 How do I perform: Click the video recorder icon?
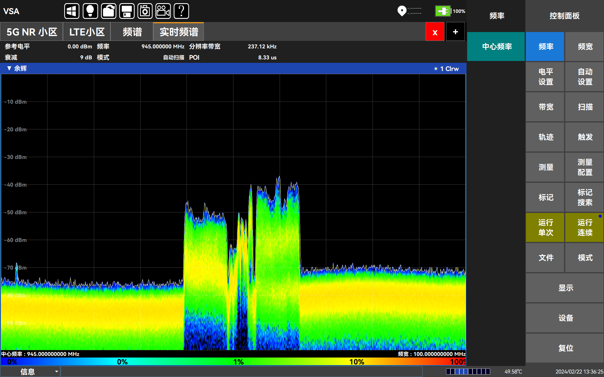(163, 11)
